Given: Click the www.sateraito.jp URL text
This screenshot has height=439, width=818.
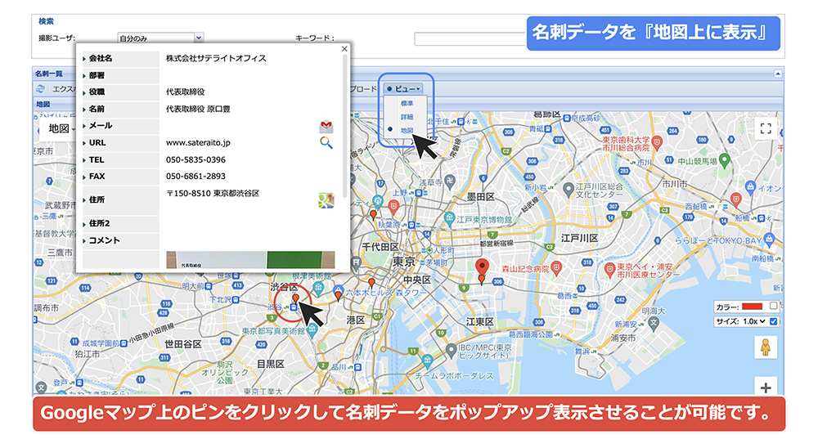Looking at the screenshot, I should (198, 142).
